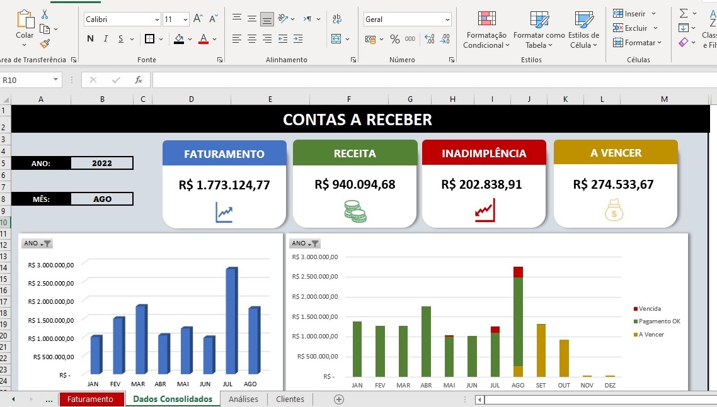The width and height of the screenshot is (717, 407).
Task: Decrease indent
Action: coord(283,39)
